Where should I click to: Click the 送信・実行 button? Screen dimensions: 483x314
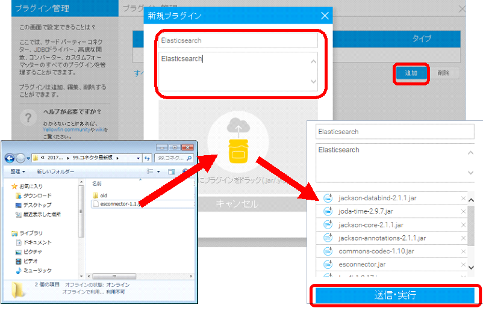(x=395, y=295)
